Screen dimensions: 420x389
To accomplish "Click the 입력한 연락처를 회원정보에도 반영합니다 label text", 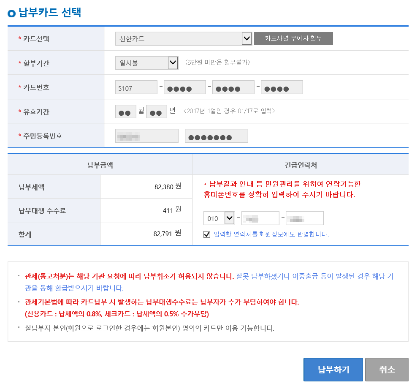I will click(x=271, y=234).
